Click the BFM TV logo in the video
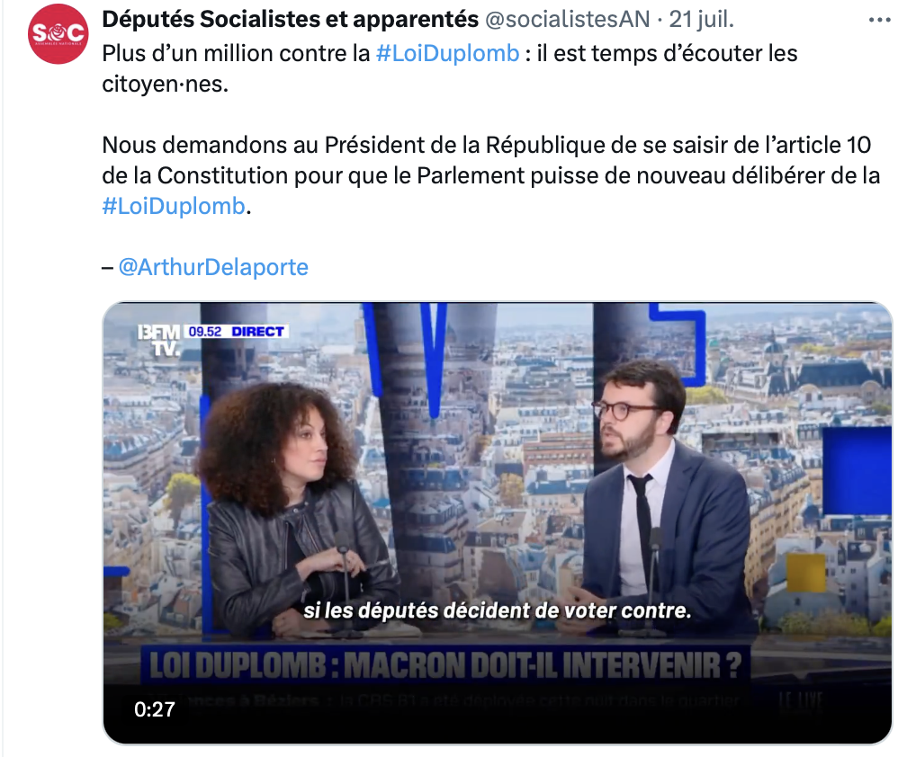Screen dimensions: 916x757 click(158, 340)
